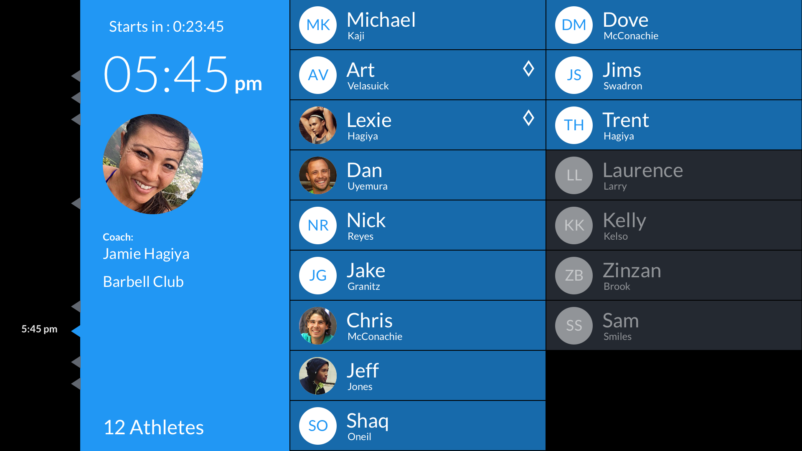Click the Nick Reyes initials avatar icon

318,226
